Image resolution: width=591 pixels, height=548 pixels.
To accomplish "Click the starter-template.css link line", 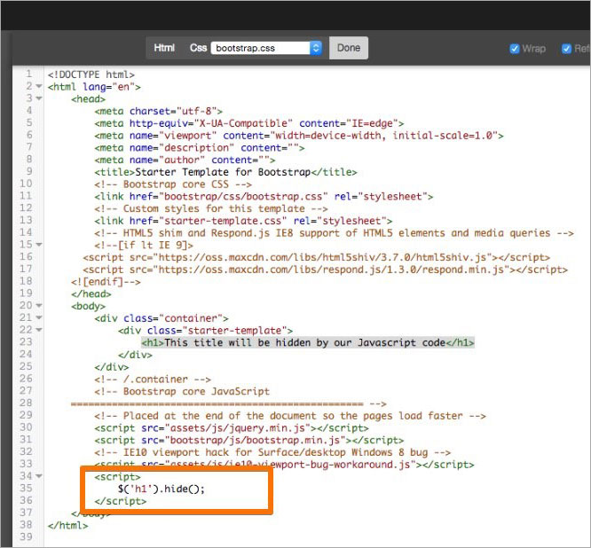I will [243, 221].
